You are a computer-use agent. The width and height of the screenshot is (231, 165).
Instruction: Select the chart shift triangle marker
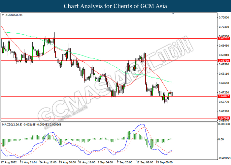(173, 14)
